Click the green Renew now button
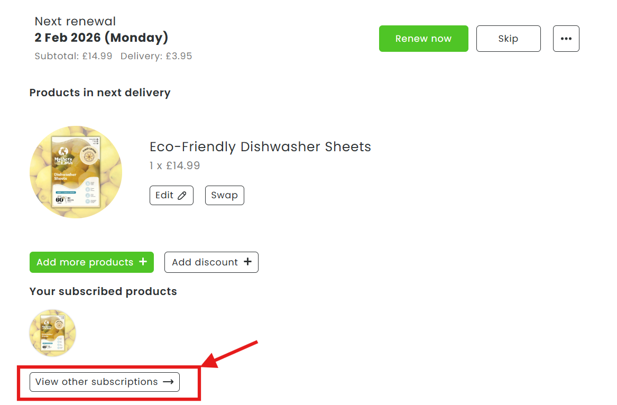617x405 pixels. click(423, 39)
